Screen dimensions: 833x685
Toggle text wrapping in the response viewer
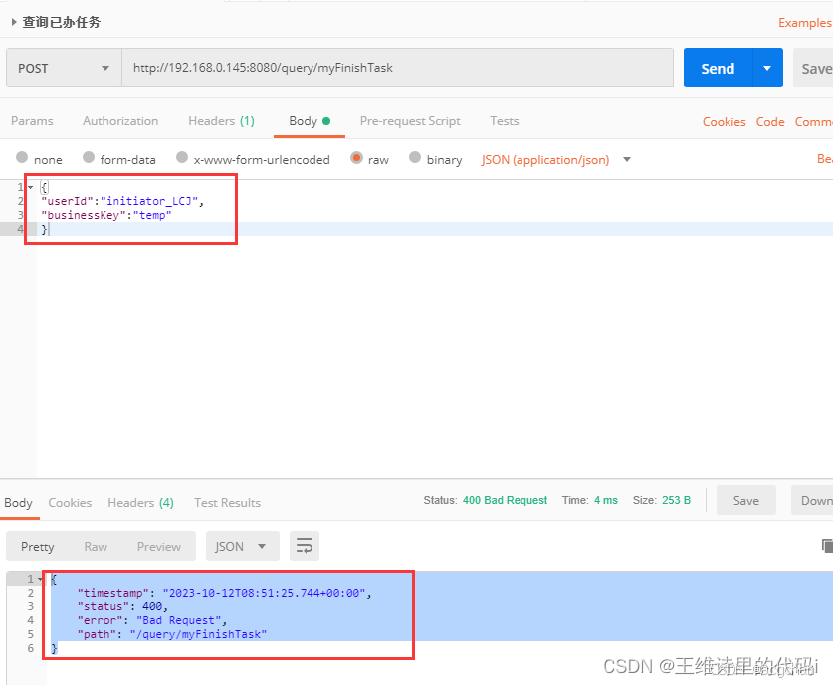coord(304,545)
